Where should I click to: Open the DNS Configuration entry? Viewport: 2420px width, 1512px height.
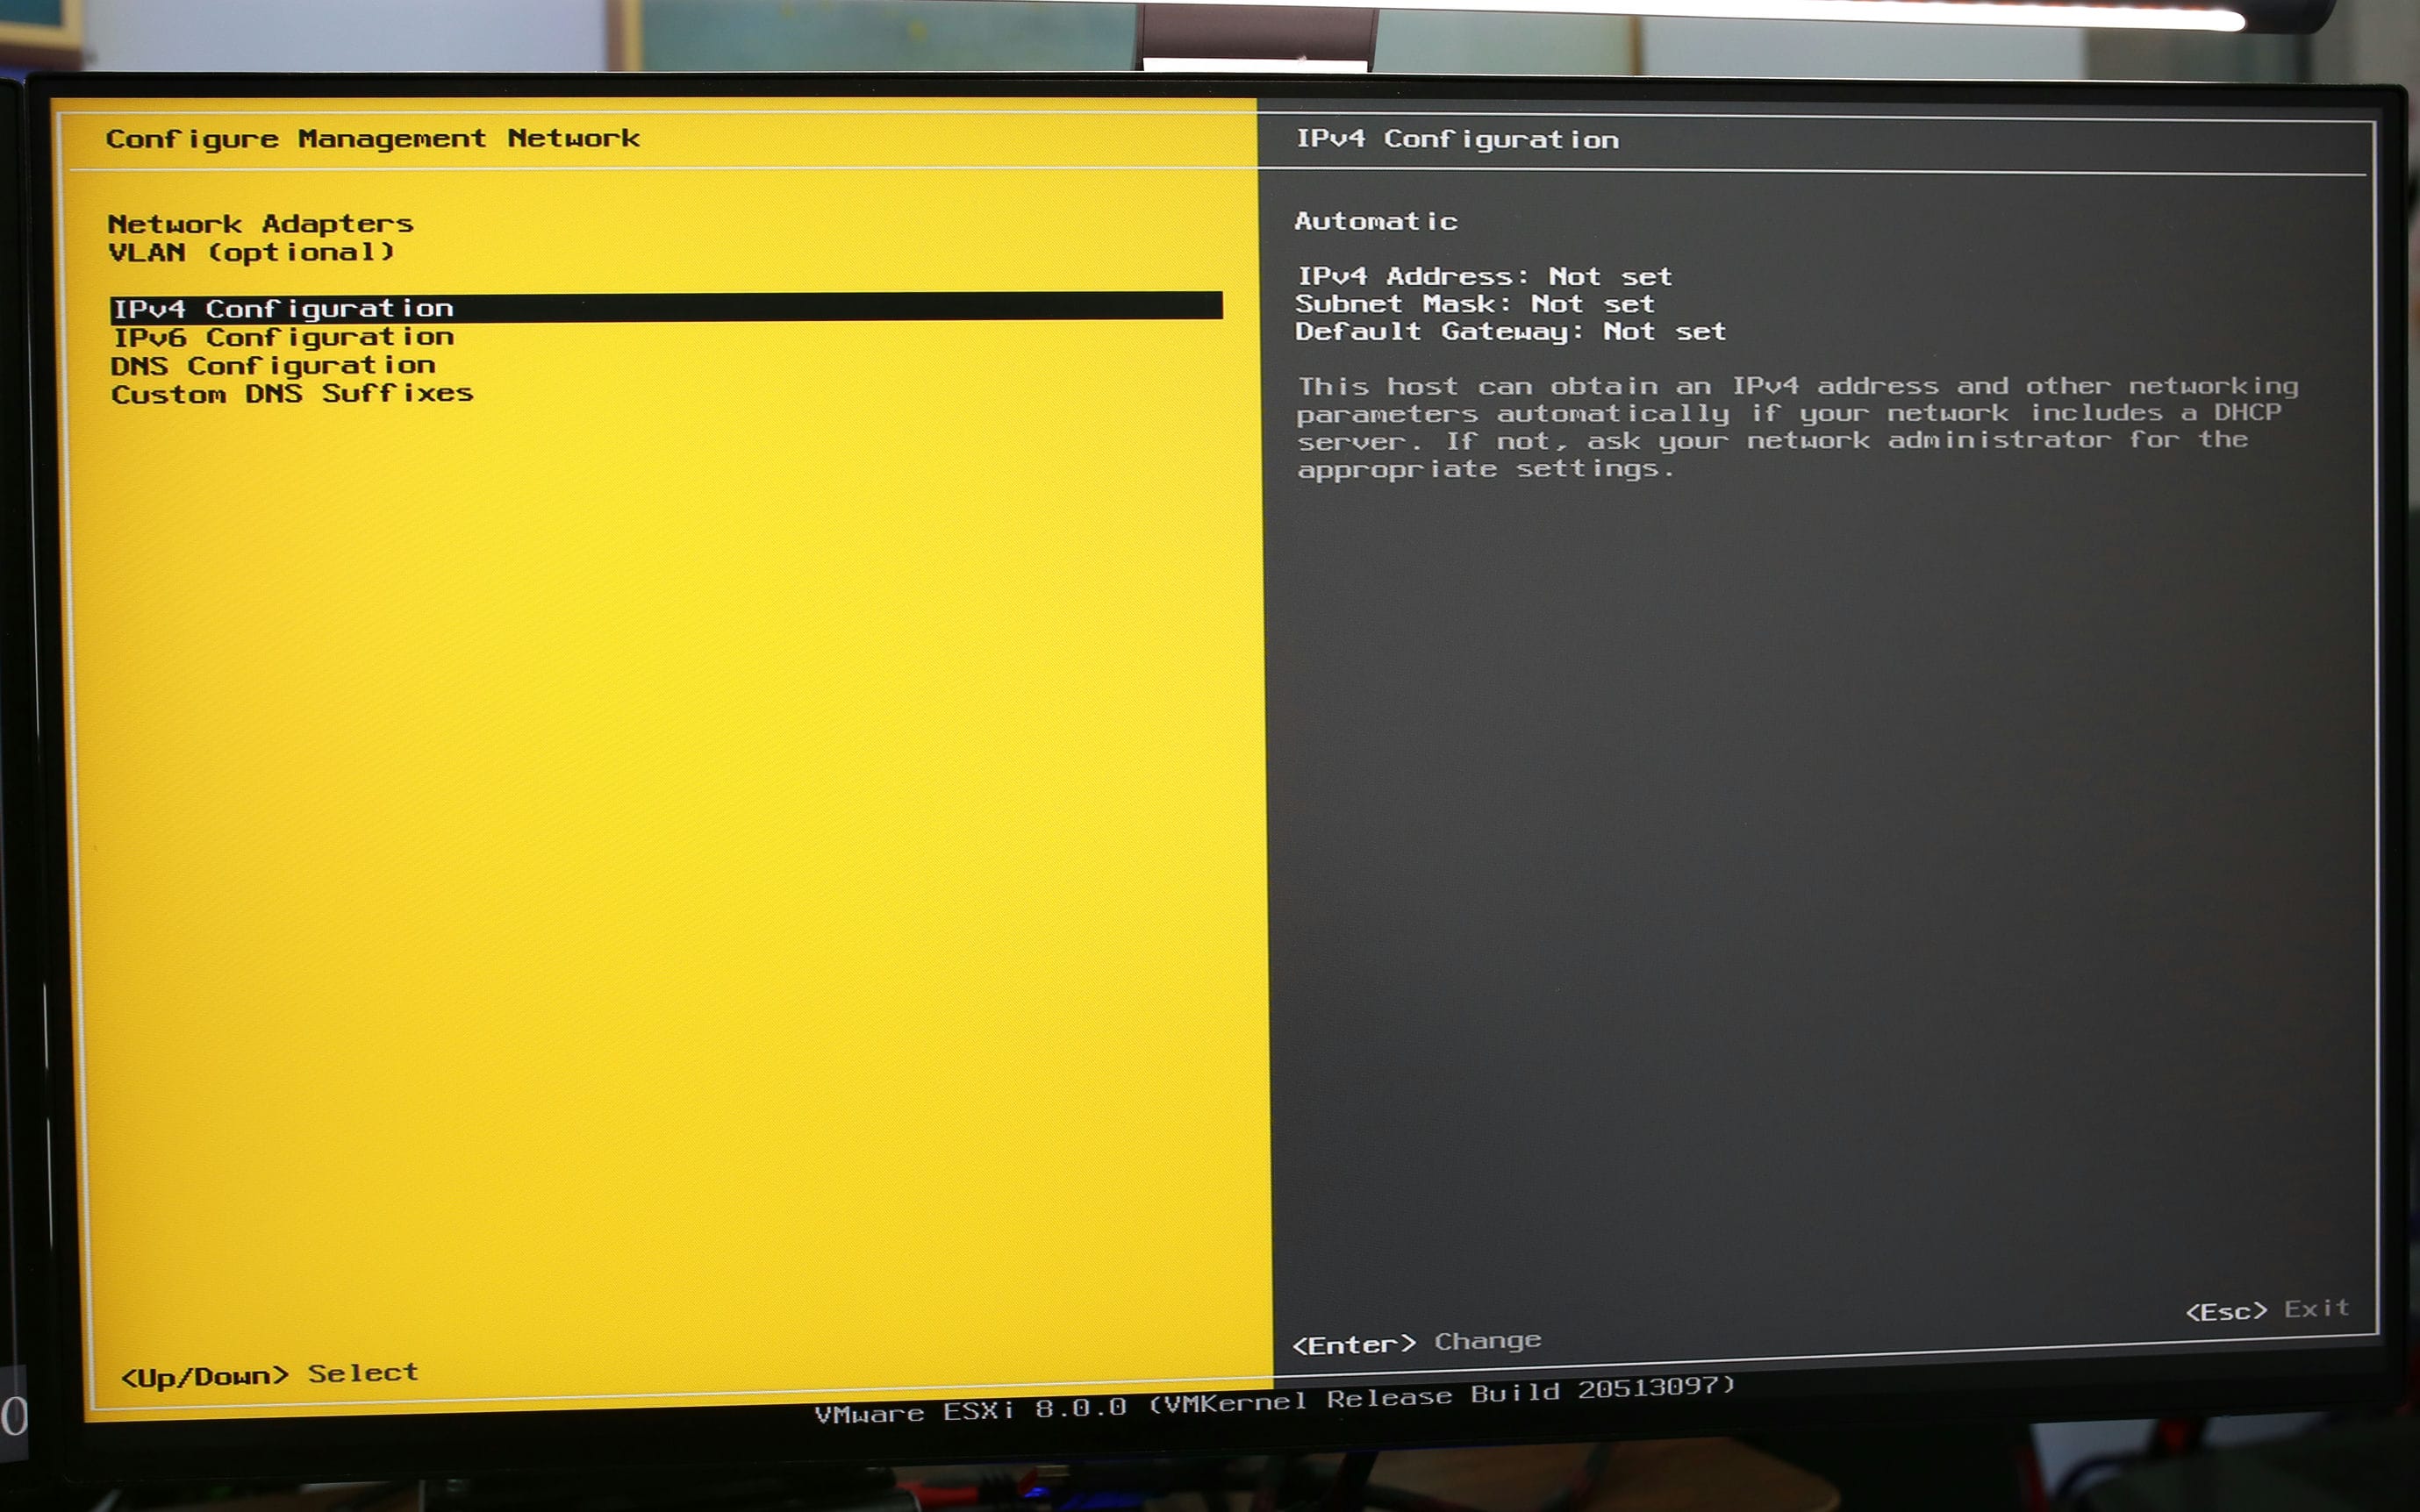(273, 365)
